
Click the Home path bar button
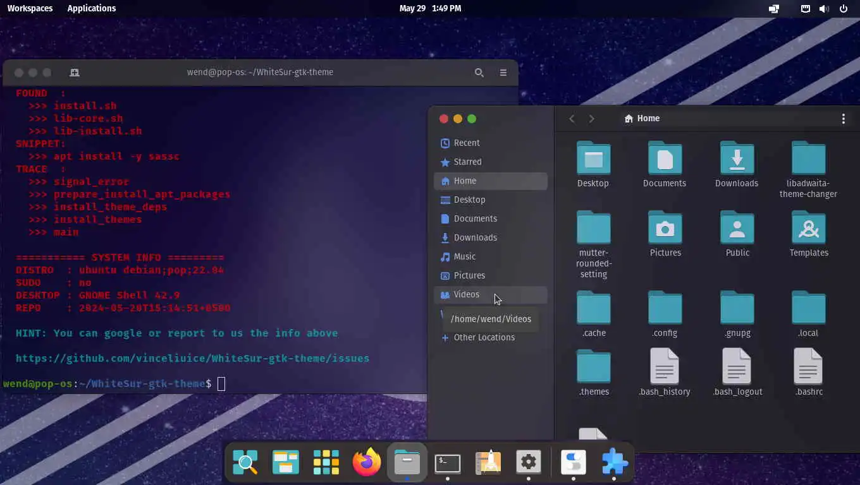pyautogui.click(x=642, y=119)
